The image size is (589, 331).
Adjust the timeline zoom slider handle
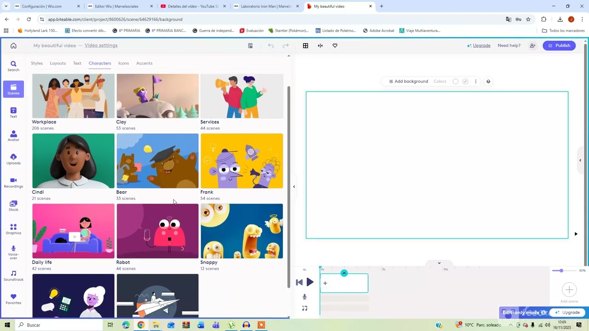561,271
